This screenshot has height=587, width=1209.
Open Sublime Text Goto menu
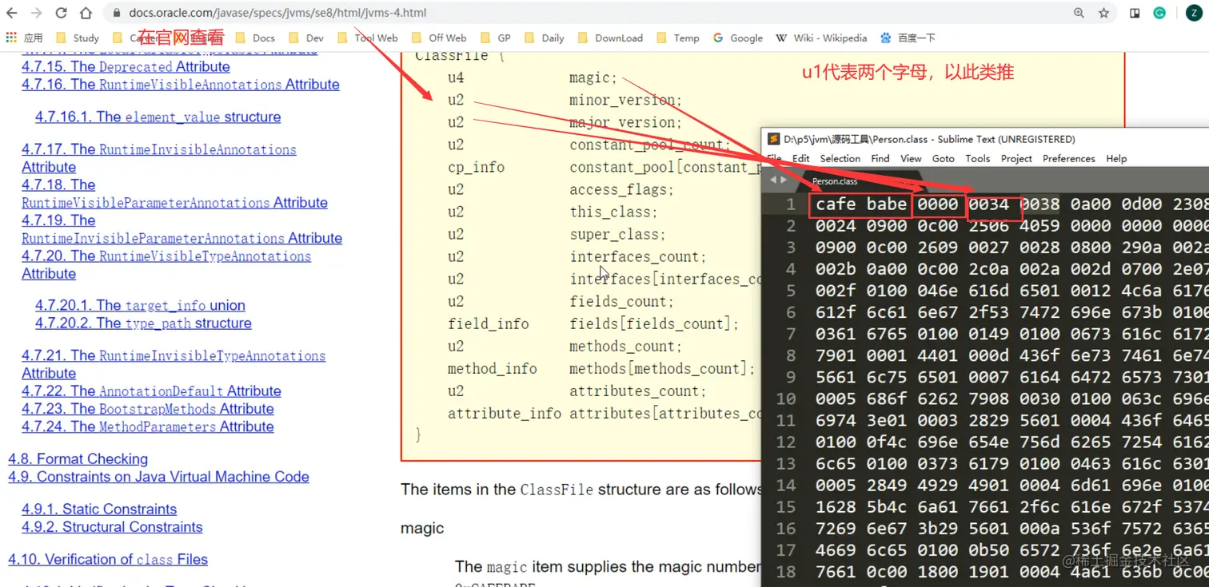(944, 158)
